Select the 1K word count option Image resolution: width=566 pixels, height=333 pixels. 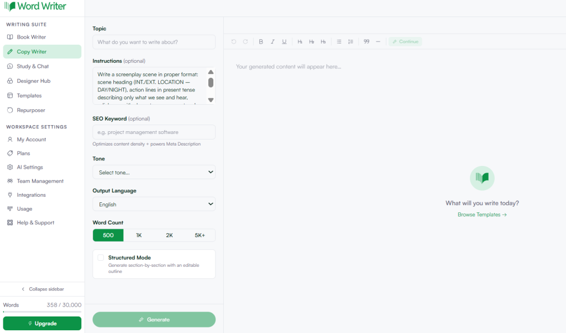coord(139,235)
